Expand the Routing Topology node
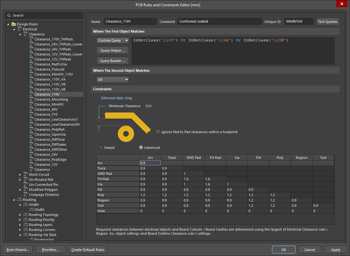 [x=20, y=215]
